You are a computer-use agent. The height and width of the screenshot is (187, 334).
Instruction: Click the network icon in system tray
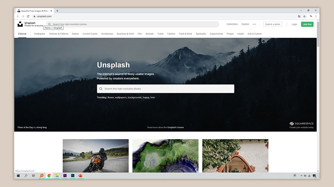point(309,176)
